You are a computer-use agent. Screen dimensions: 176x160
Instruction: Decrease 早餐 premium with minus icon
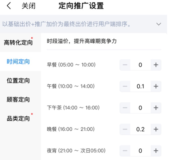pyautogui.click(x=125, y=65)
